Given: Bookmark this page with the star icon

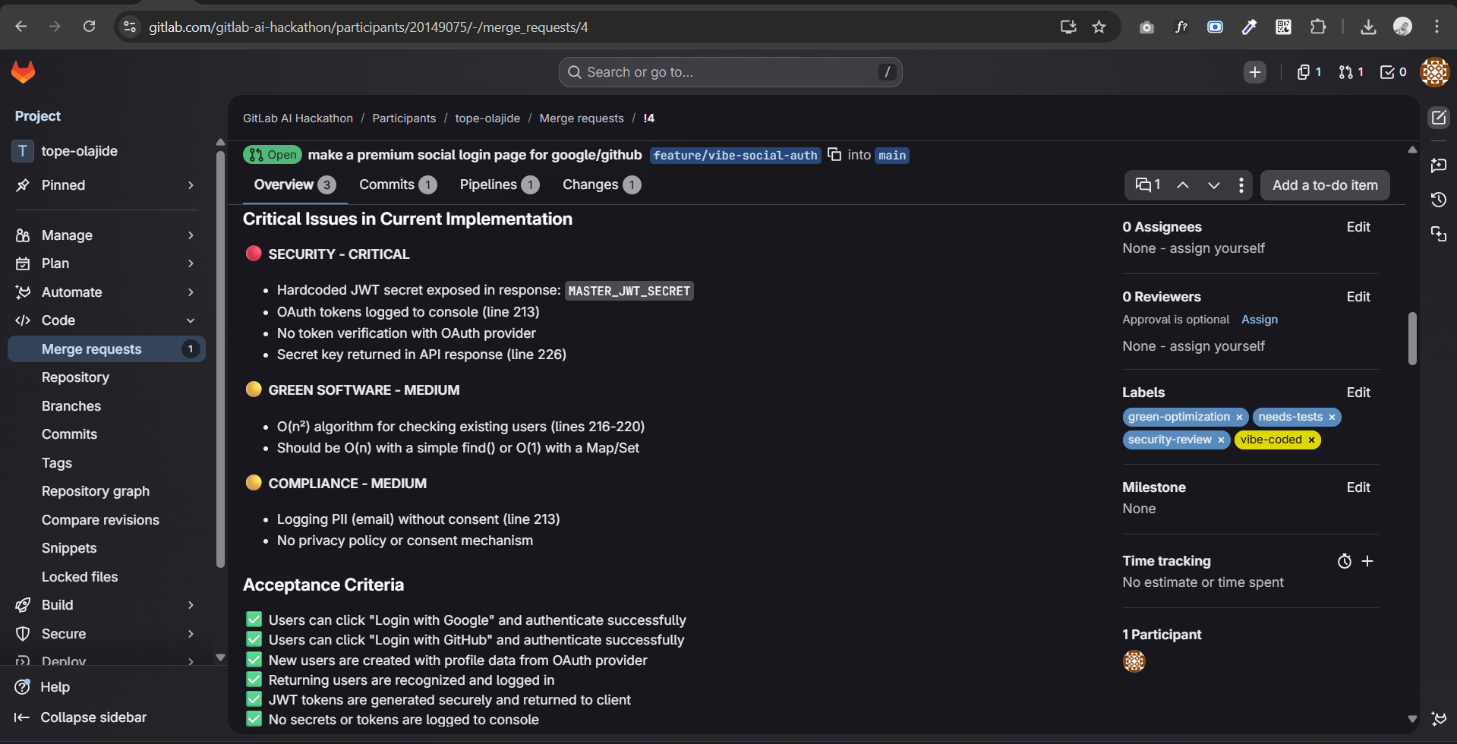Looking at the screenshot, I should 1099,27.
